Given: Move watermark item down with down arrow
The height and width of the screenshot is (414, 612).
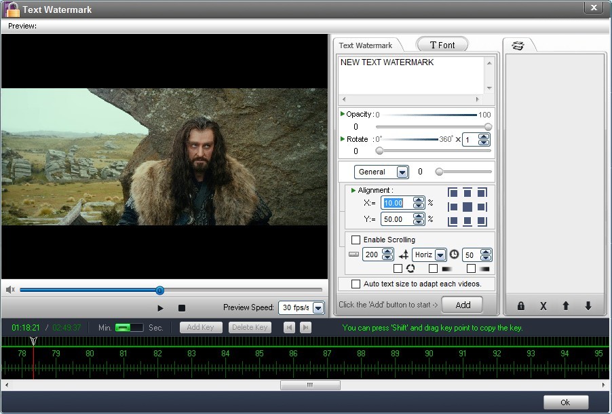Looking at the screenshot, I should coord(588,306).
